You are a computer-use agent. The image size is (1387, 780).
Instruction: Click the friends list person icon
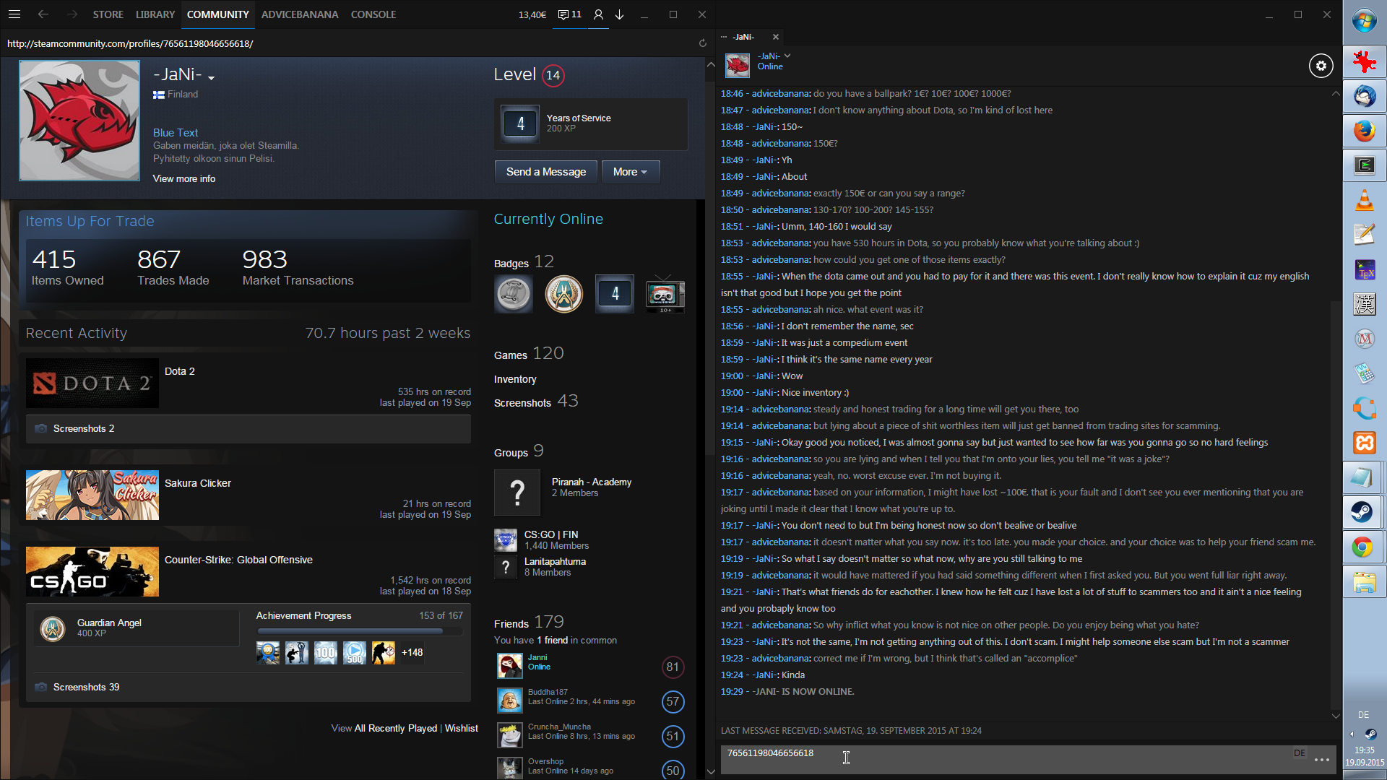(598, 14)
